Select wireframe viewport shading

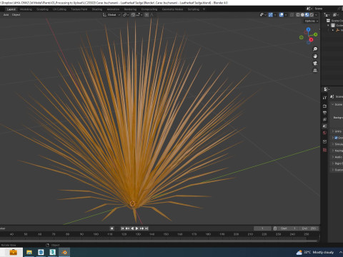coord(298,15)
